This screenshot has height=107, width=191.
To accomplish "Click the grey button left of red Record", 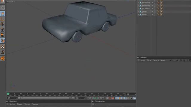I will click(107, 98).
